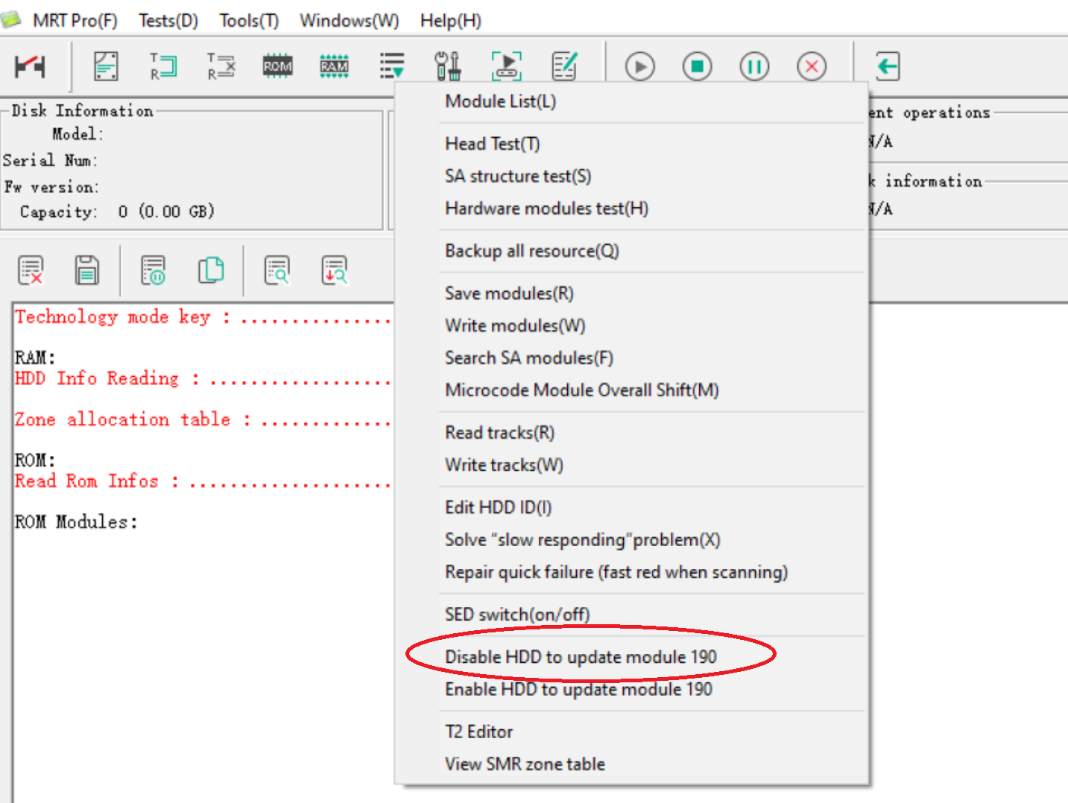This screenshot has height=803, width=1068.
Task: Open the Tests(D) menu
Action: click(168, 21)
